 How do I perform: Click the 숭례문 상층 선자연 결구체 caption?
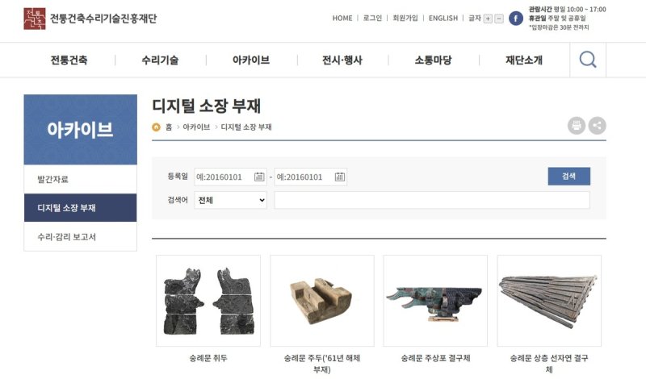tap(549, 364)
